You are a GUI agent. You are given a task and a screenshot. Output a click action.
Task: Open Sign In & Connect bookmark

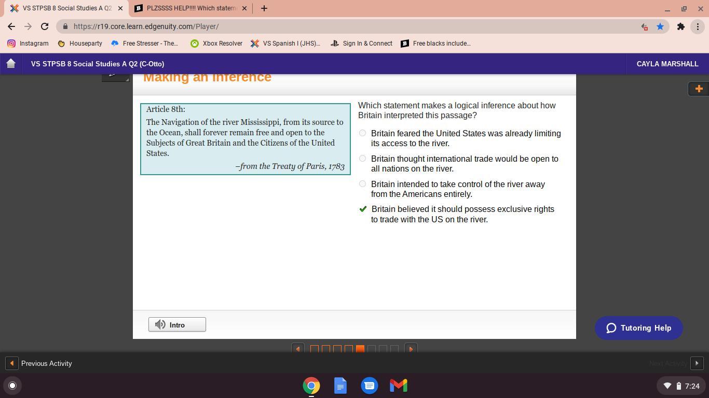(x=362, y=44)
